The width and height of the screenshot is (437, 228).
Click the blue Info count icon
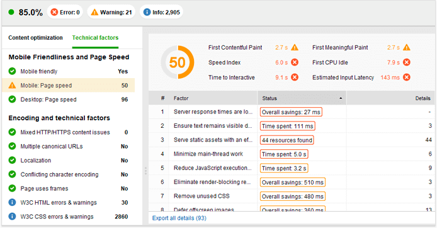click(147, 12)
